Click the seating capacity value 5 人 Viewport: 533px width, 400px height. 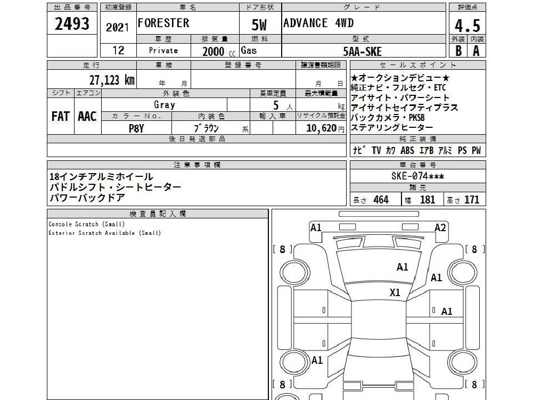[x=283, y=105]
